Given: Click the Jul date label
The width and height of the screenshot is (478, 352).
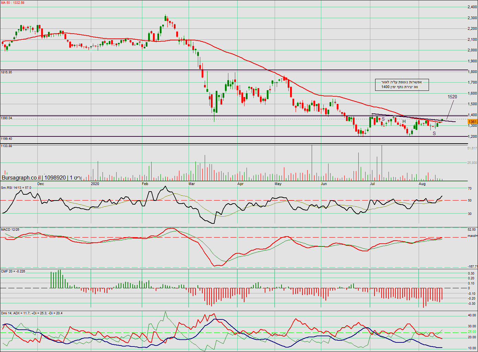Looking at the screenshot, I should click(372, 184).
